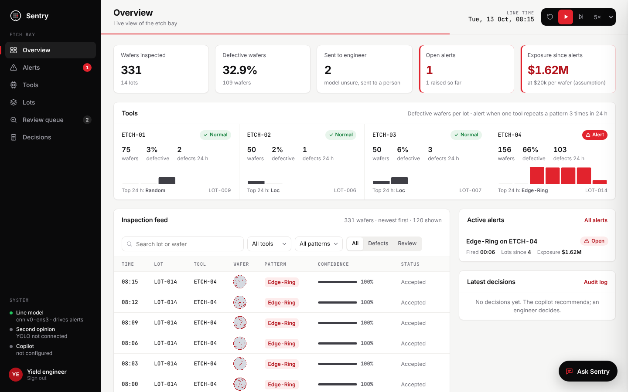Click the Open badge on Edge-Ring alert

click(594, 241)
